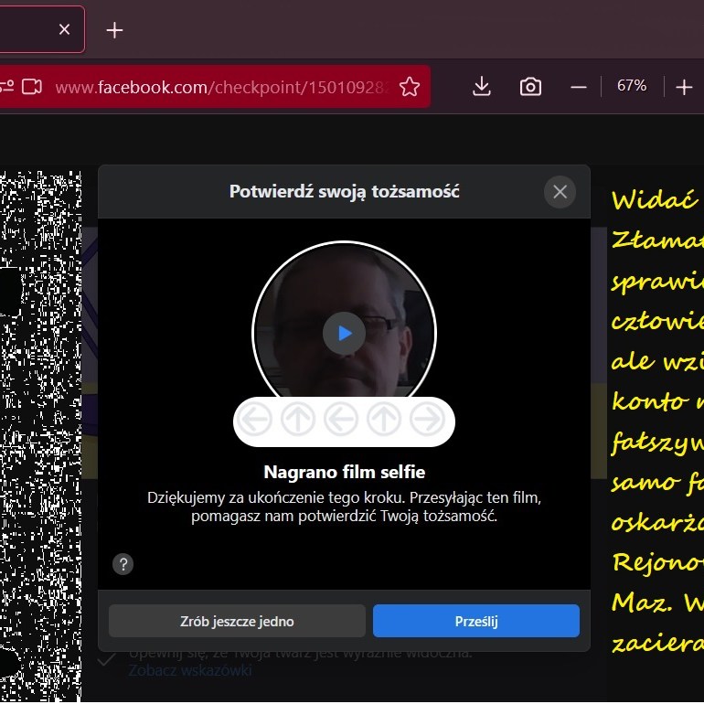Click the second up arrow in direction sequence
Viewport: 704px width, 704px height.
point(384,420)
